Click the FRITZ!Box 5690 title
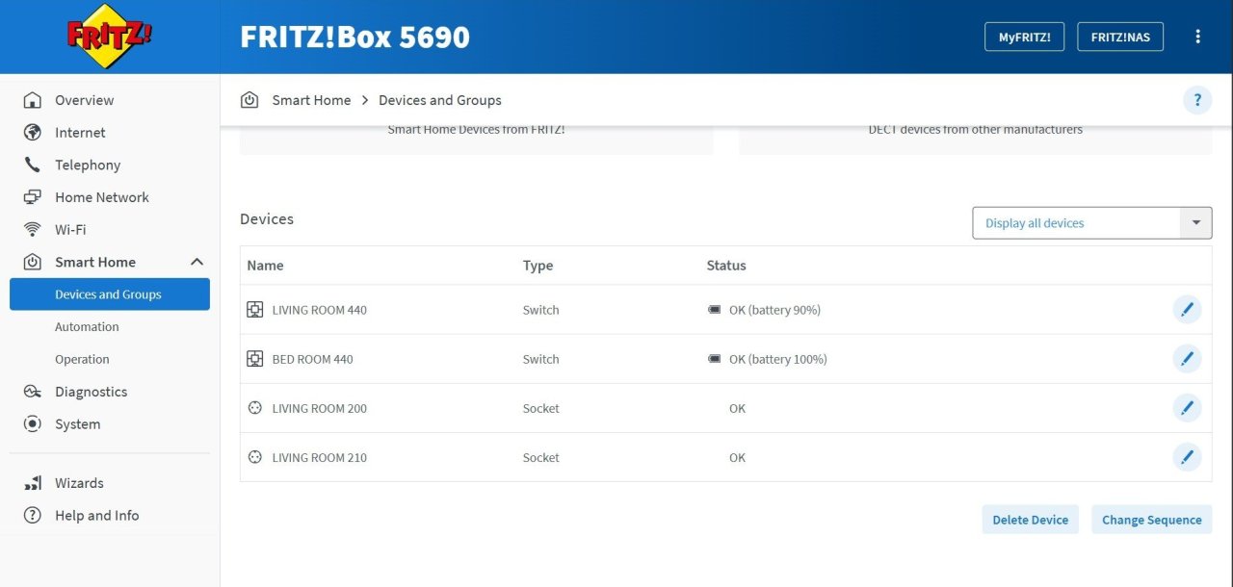1233x587 pixels. tap(354, 37)
